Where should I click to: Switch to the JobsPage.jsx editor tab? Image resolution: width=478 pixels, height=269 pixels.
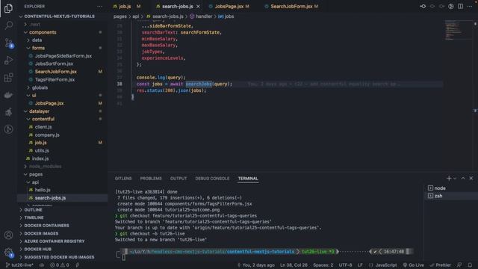tap(229, 7)
